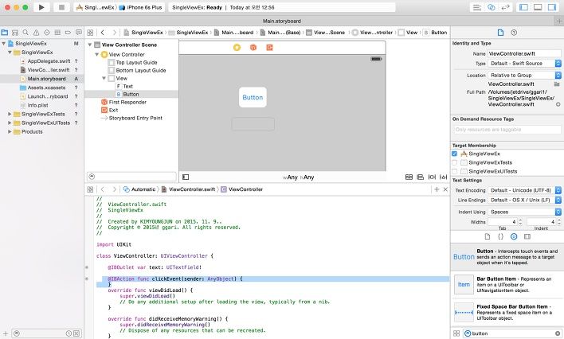Viewport: 564px width, 339px height.
Task: Open the Report navigator icon
Action: (78, 33)
